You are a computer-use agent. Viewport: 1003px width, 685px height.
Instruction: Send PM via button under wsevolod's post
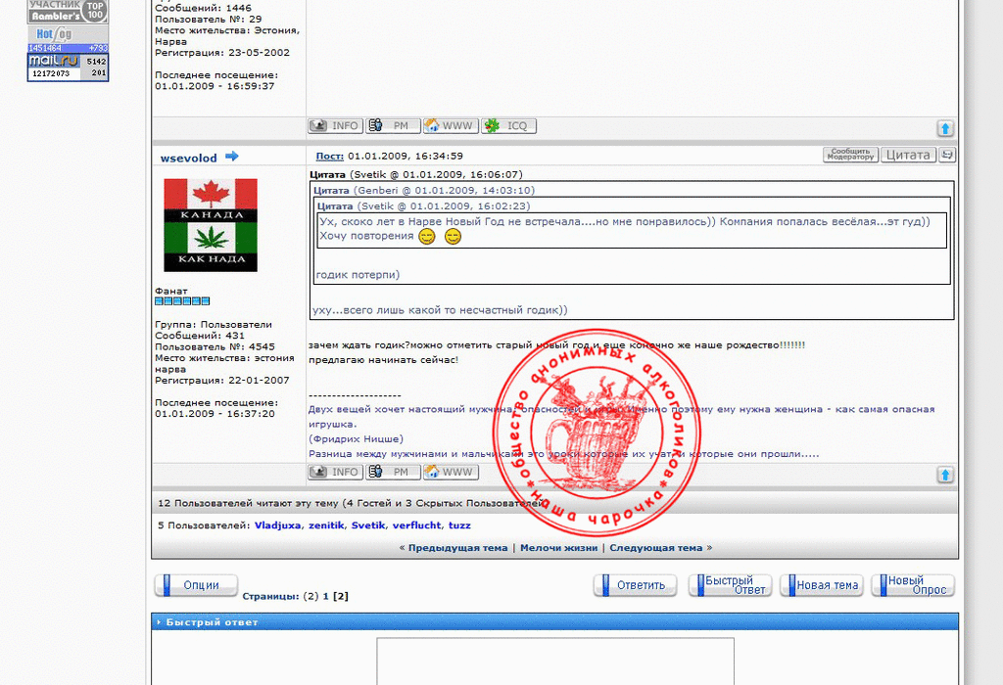click(x=393, y=473)
